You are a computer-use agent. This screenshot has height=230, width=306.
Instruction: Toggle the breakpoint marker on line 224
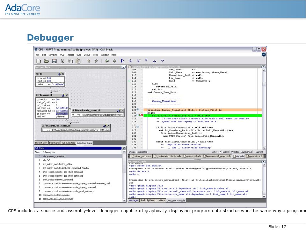pos(142,115)
